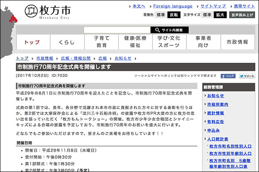Open 人口統計表 in the sidebar

(x=219, y=139)
